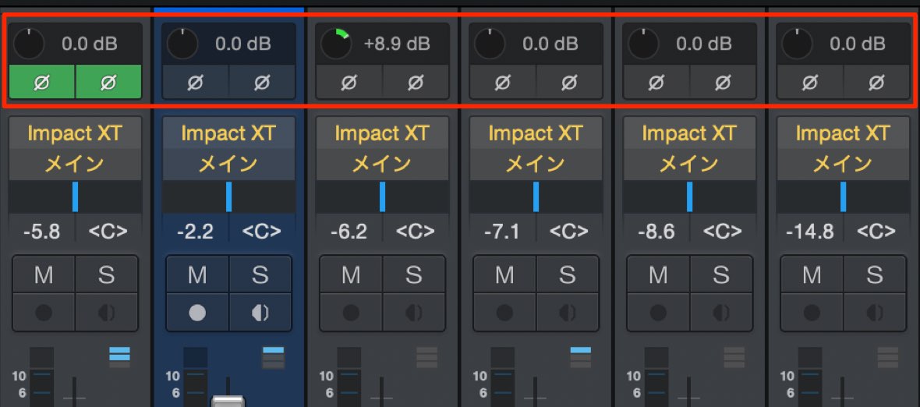Enable right phase invert on +8.9 dB channel

click(x=416, y=82)
